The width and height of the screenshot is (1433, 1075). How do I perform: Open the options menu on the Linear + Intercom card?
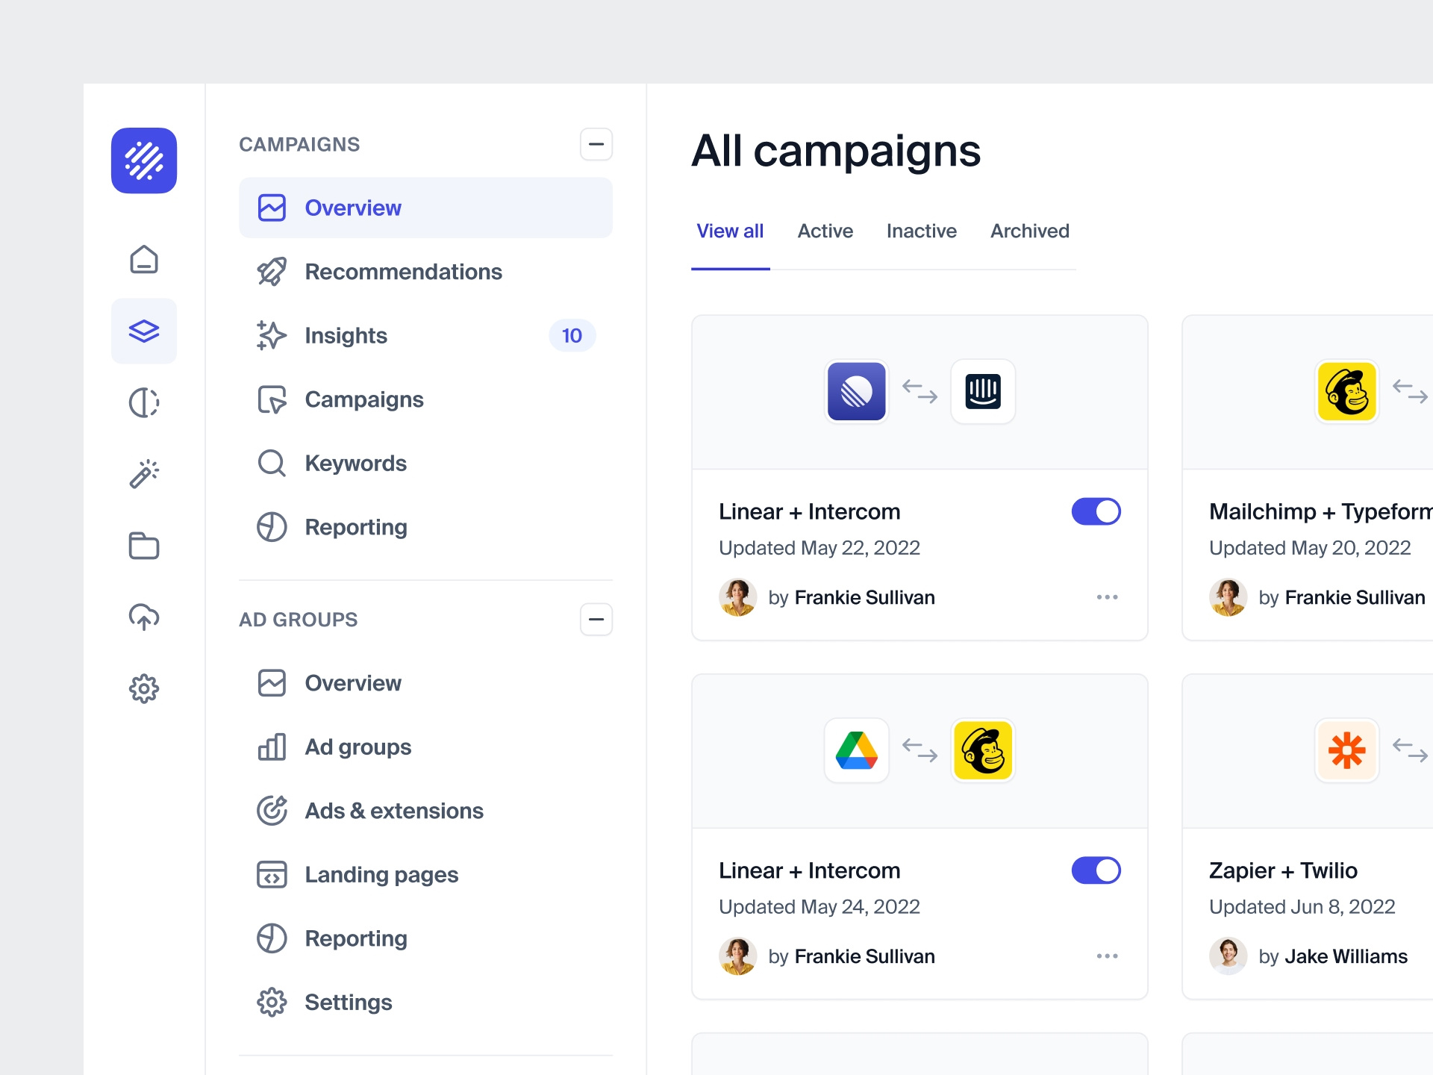click(x=1107, y=596)
